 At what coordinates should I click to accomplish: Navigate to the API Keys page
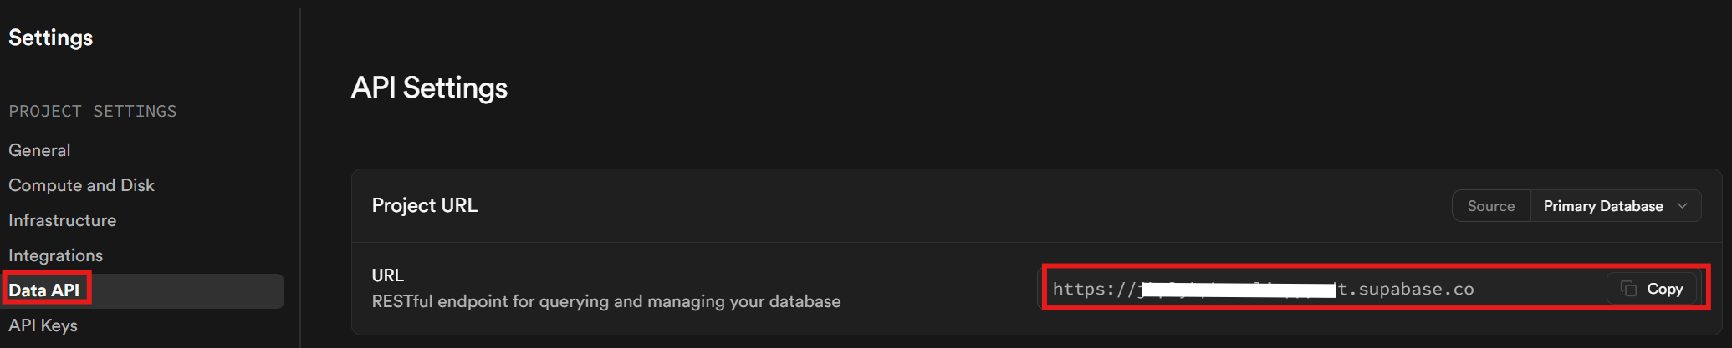(x=43, y=325)
